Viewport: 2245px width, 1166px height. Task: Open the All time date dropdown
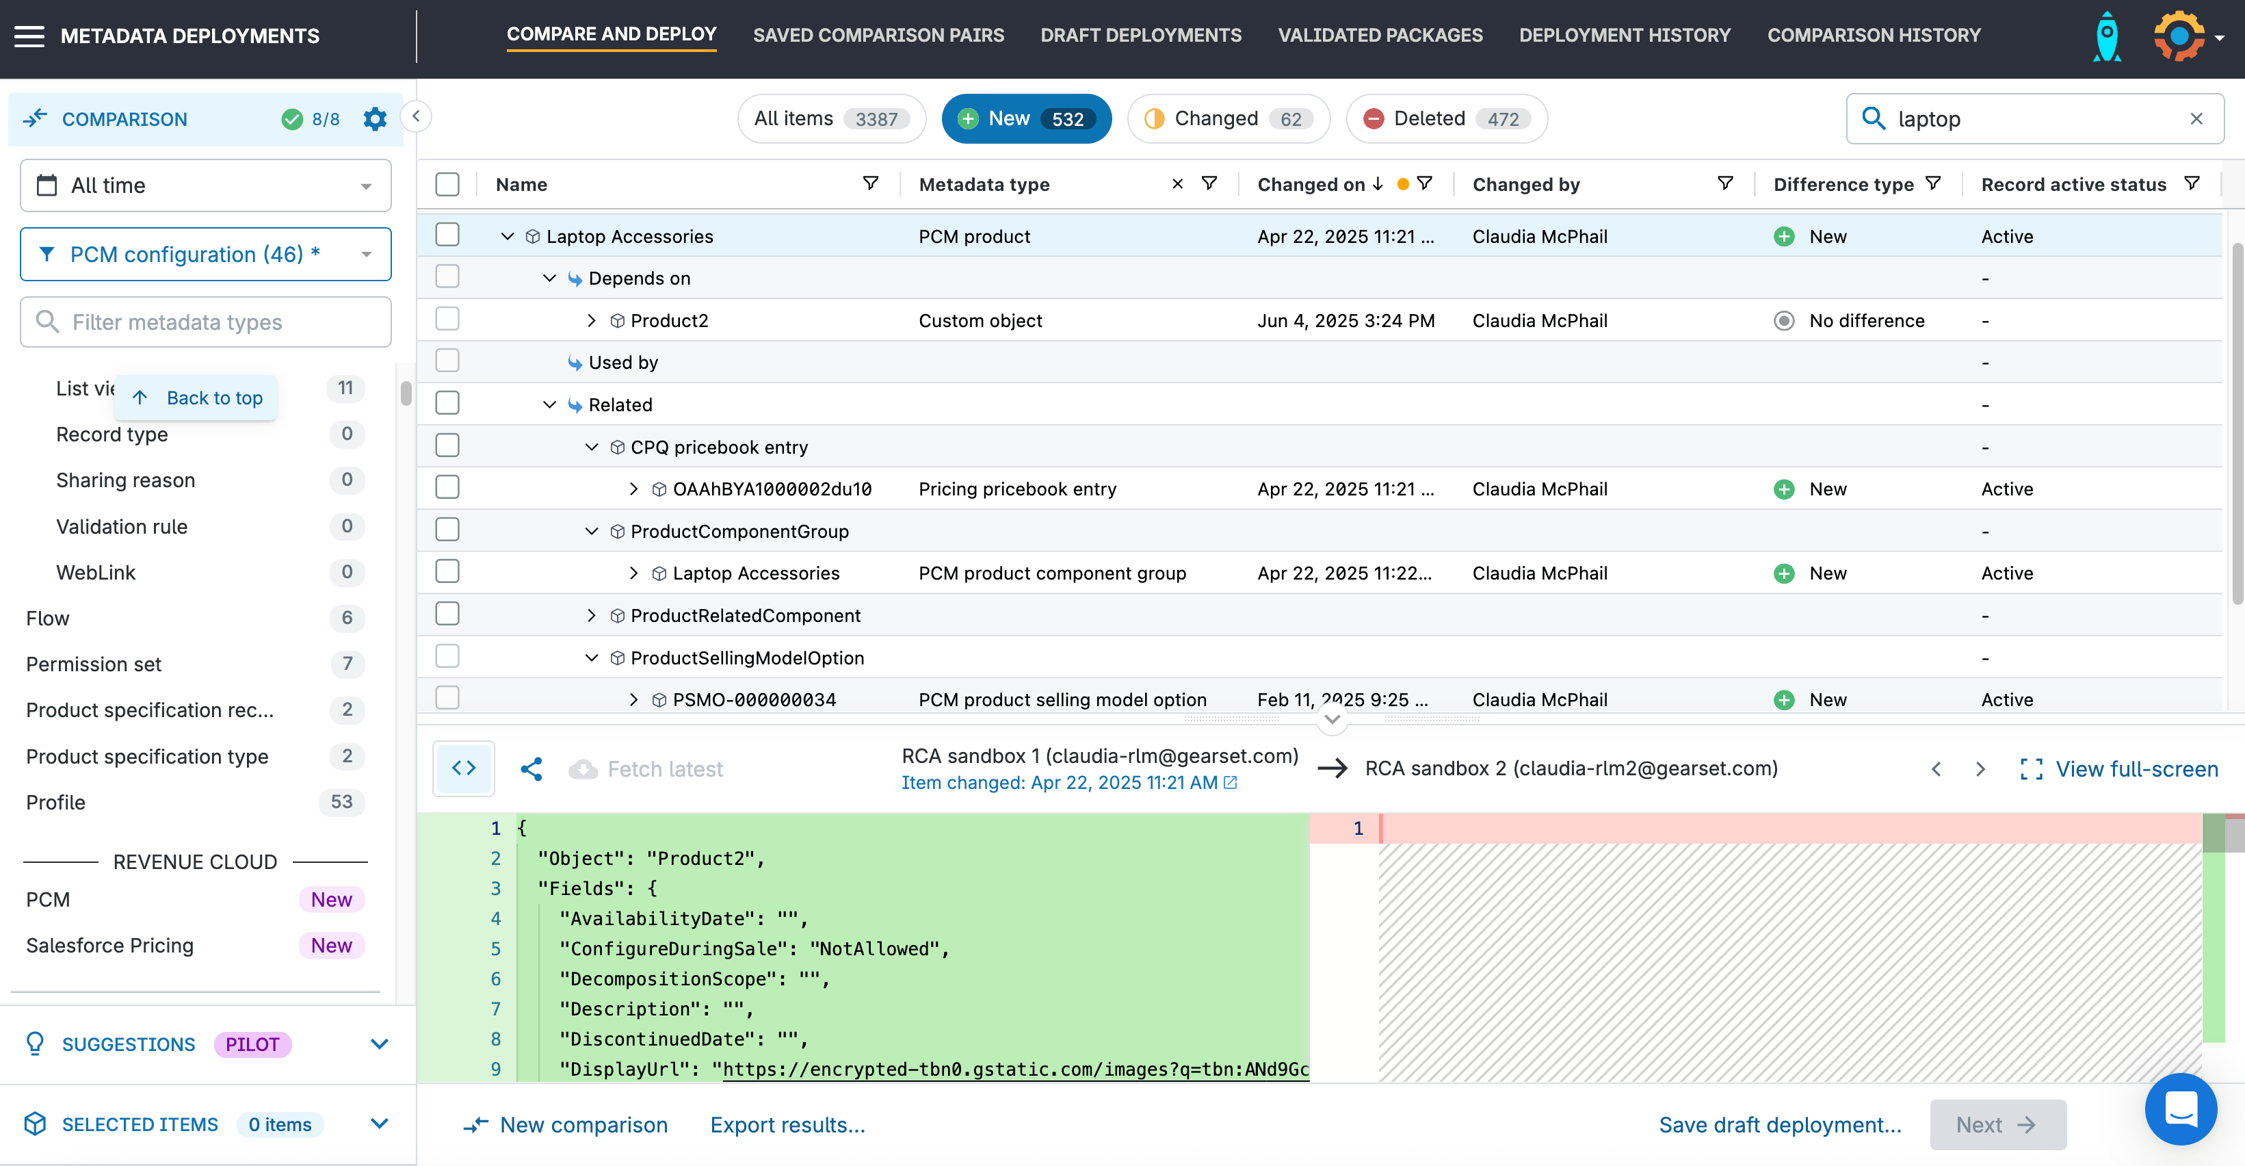[x=206, y=185]
